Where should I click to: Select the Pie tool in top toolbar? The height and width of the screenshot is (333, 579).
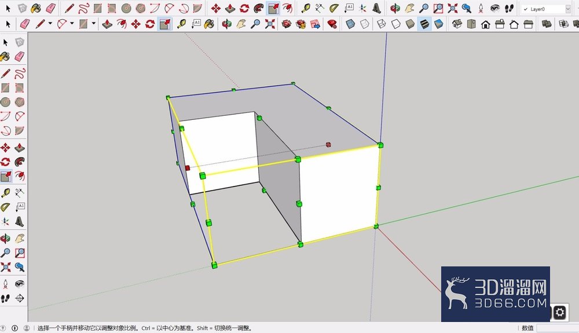click(x=197, y=8)
